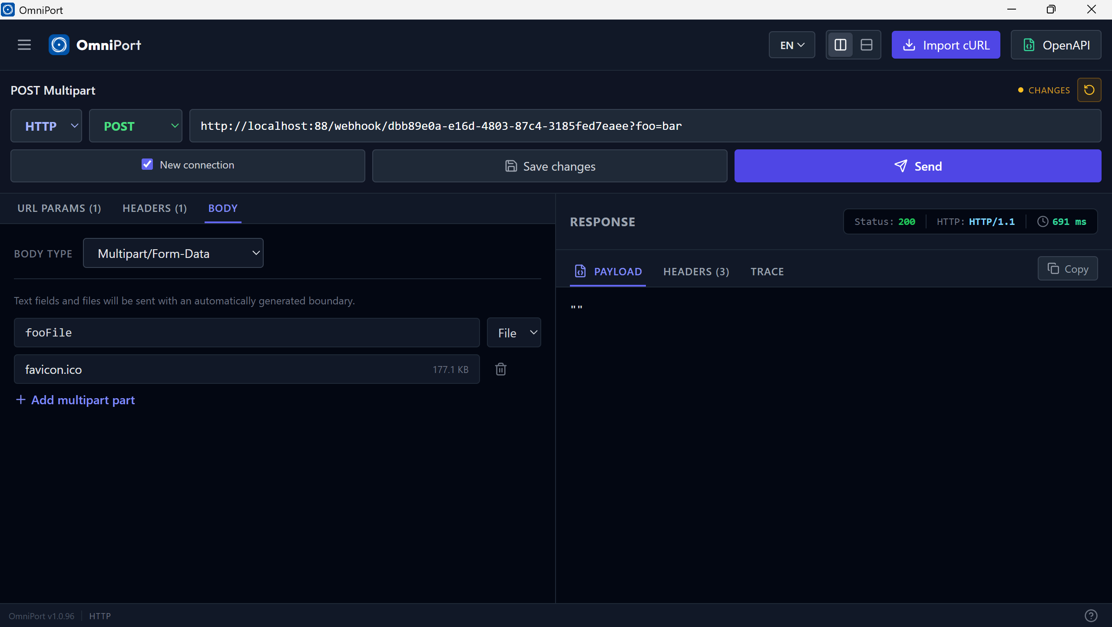Open the HTTP protocol dropdown
This screenshot has height=627, width=1112.
point(46,126)
